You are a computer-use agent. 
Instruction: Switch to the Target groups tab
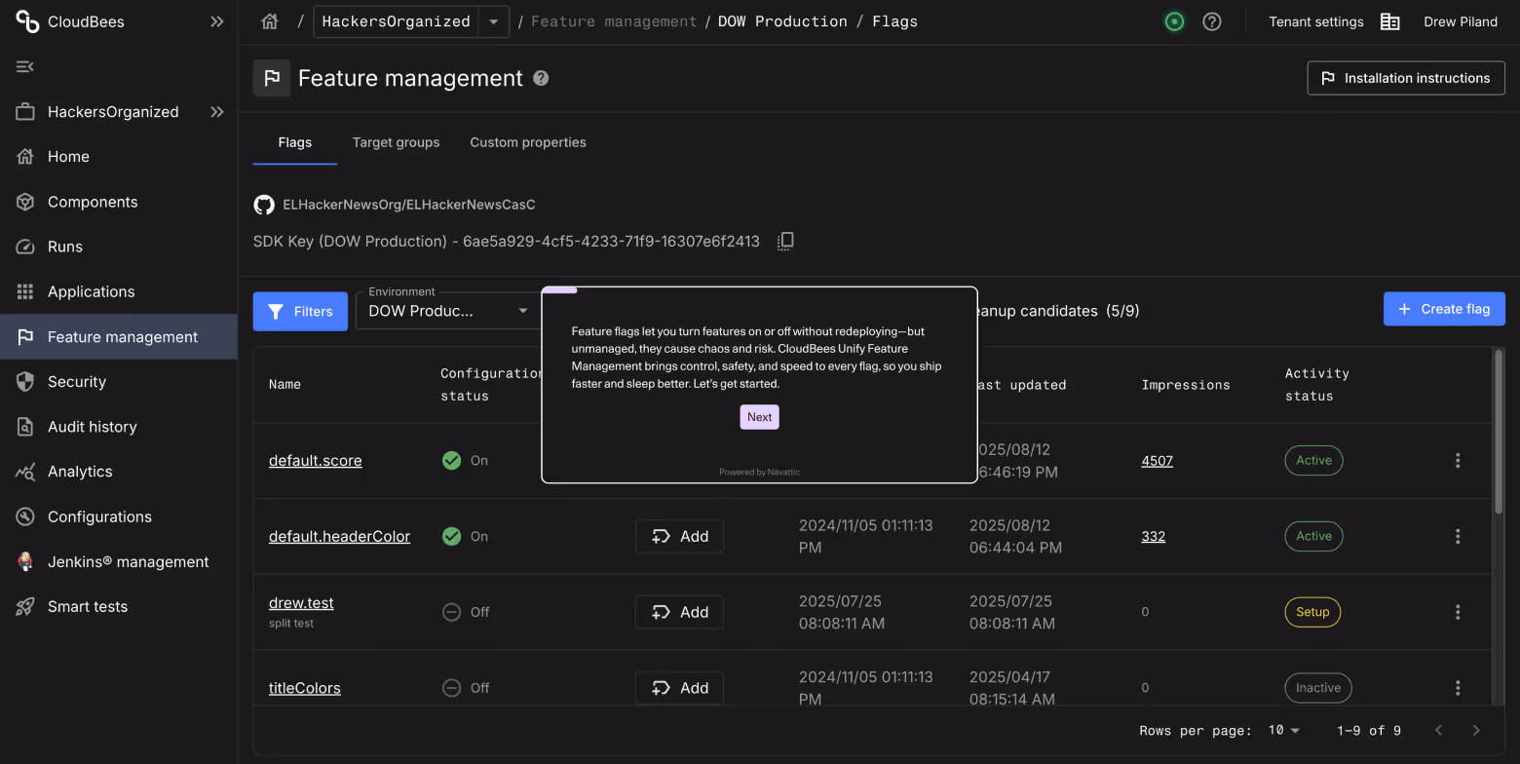point(396,142)
